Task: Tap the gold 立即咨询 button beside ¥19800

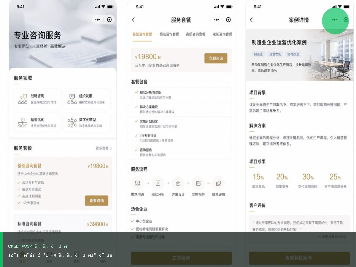Action: coord(216,58)
